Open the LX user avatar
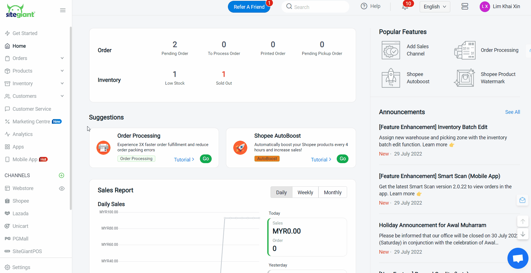 click(485, 6)
